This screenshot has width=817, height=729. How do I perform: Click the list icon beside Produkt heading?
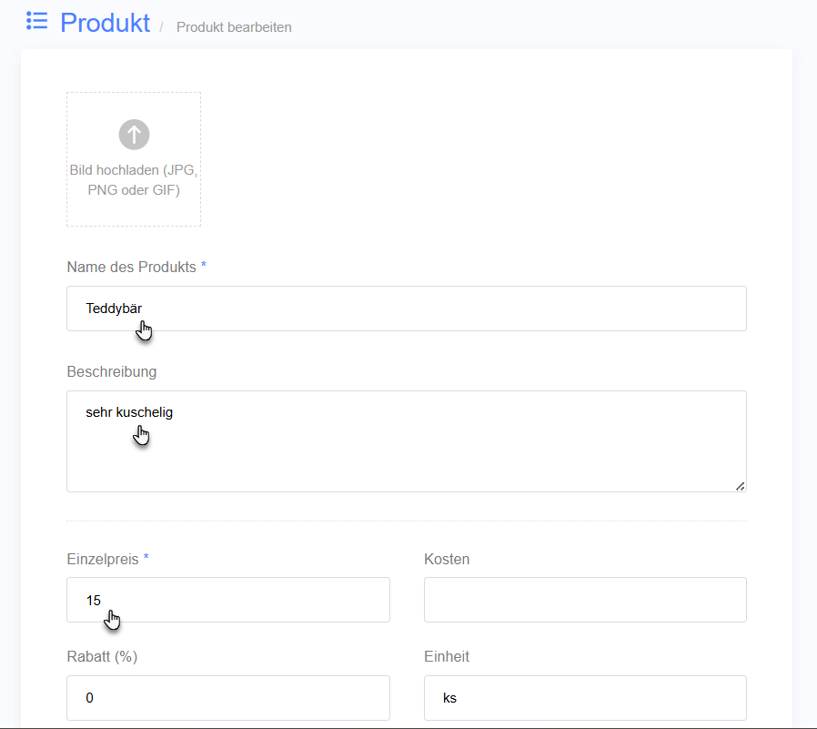coord(37,21)
